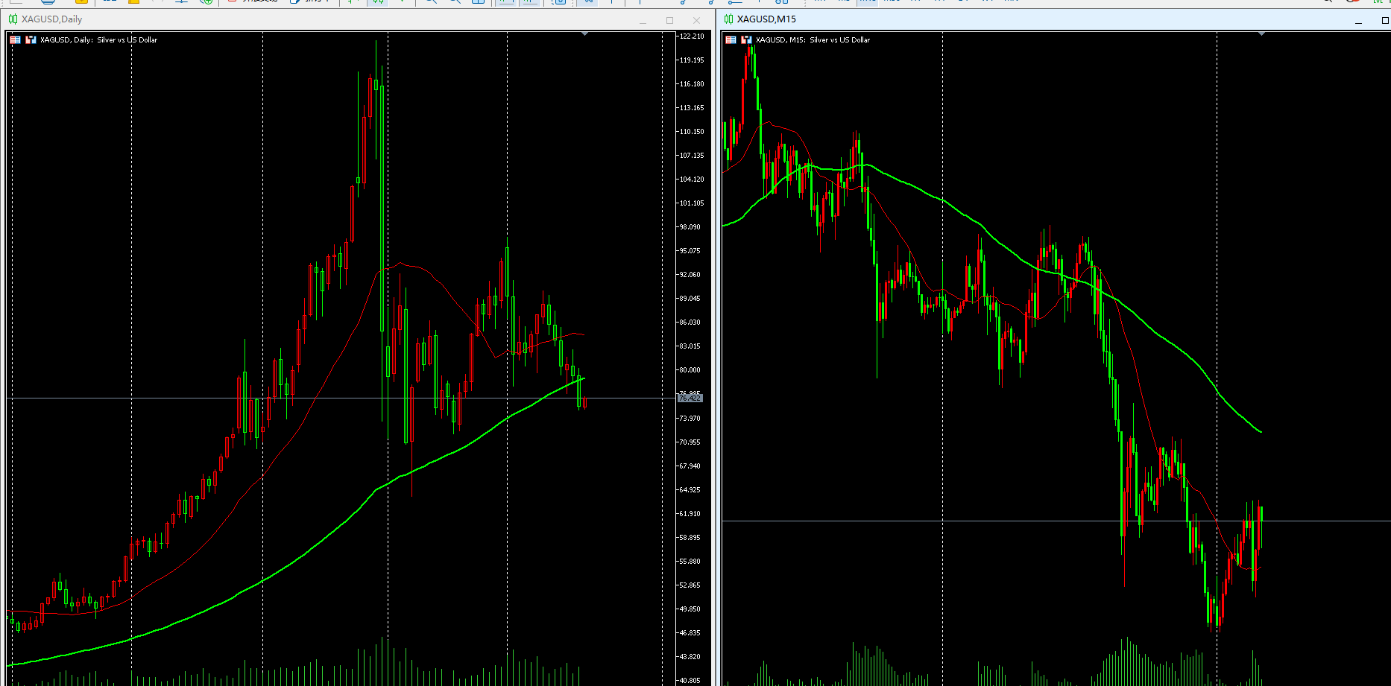Click candlestick icon in XAGUSD,M15 title bar
The image size is (1391, 686).
point(728,19)
